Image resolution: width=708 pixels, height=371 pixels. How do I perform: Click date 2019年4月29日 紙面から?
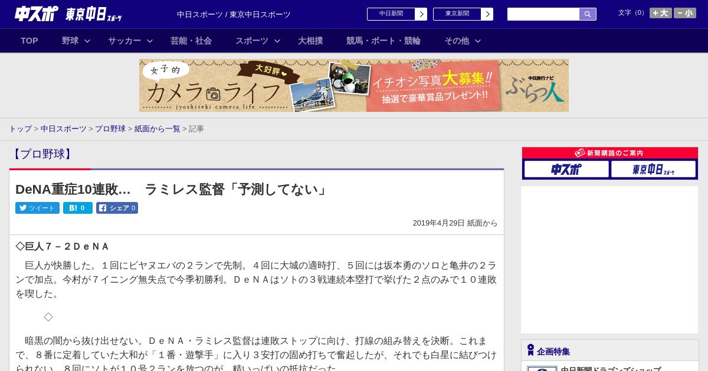(x=455, y=223)
